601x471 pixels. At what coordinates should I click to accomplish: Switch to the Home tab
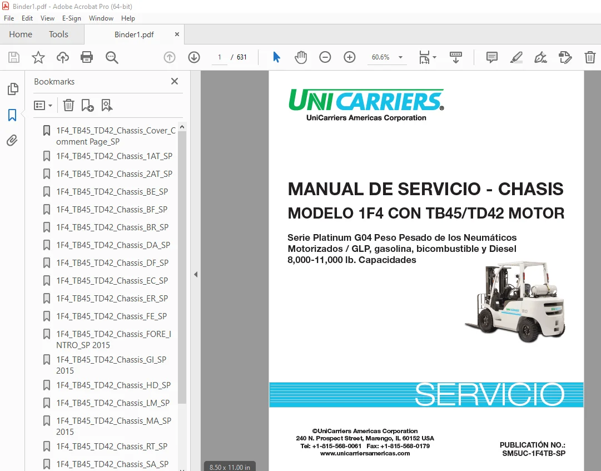point(21,34)
